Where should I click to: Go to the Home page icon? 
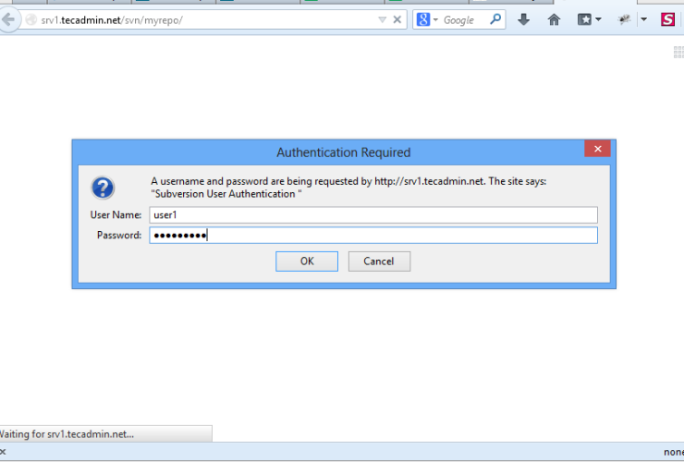[554, 19]
